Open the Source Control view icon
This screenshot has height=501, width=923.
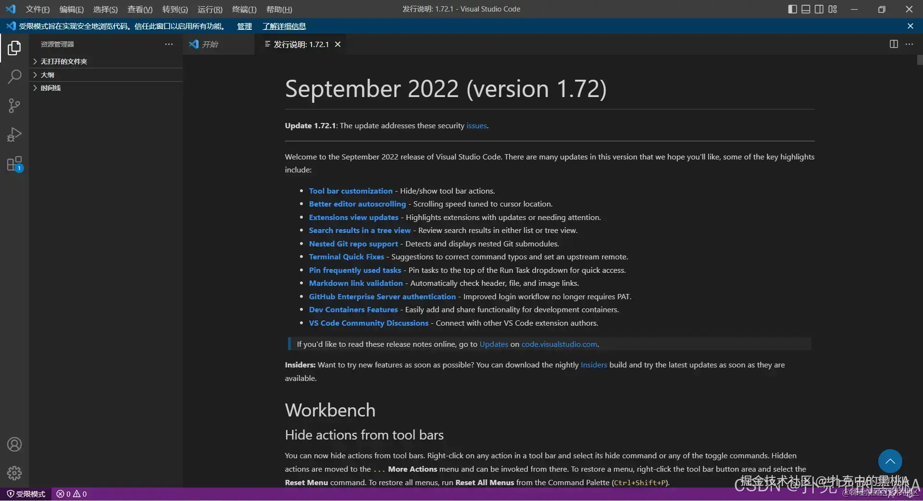tap(14, 106)
